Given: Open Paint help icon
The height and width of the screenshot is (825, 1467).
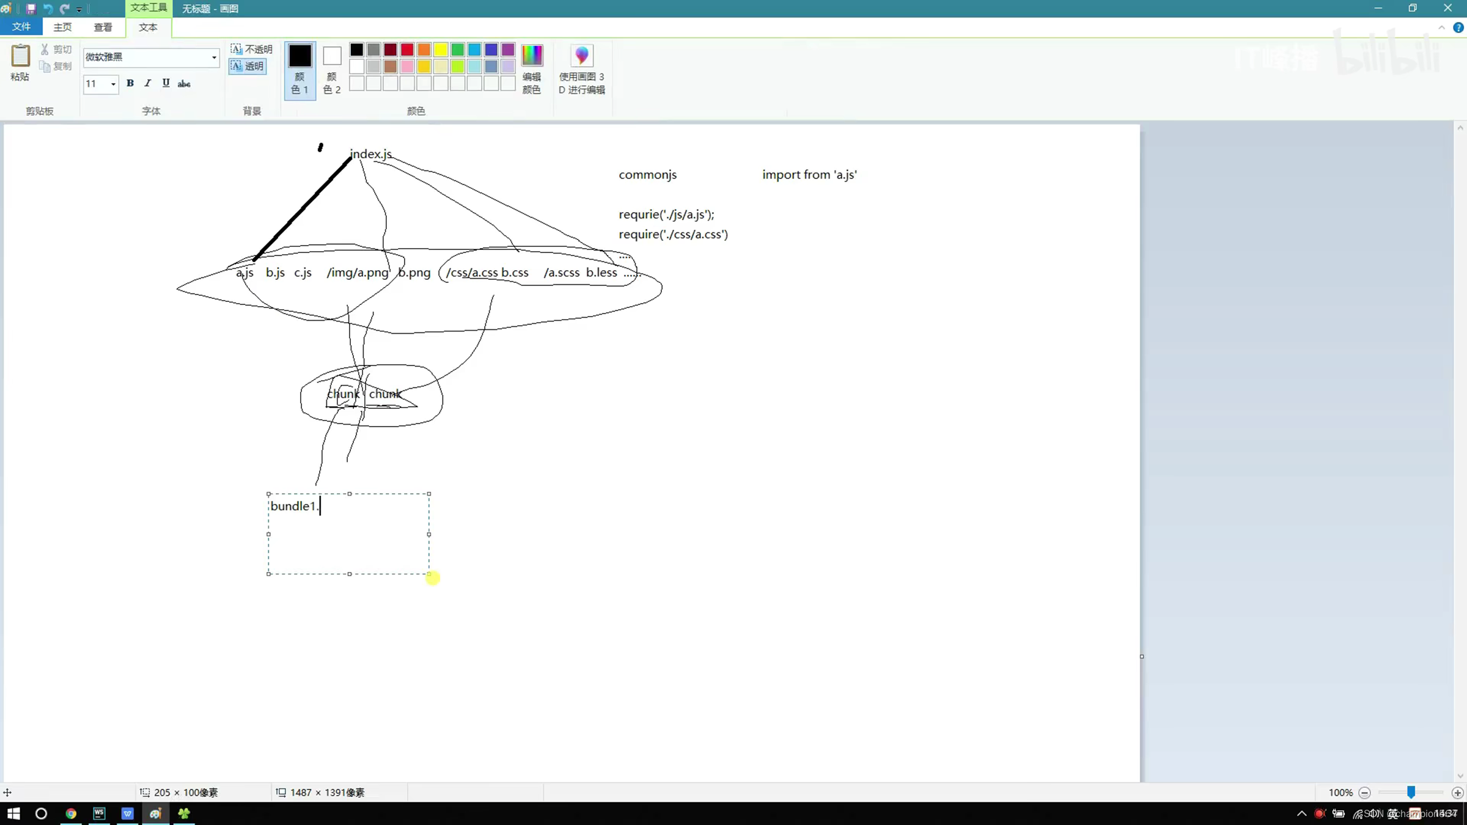Looking at the screenshot, I should [x=1458, y=28].
